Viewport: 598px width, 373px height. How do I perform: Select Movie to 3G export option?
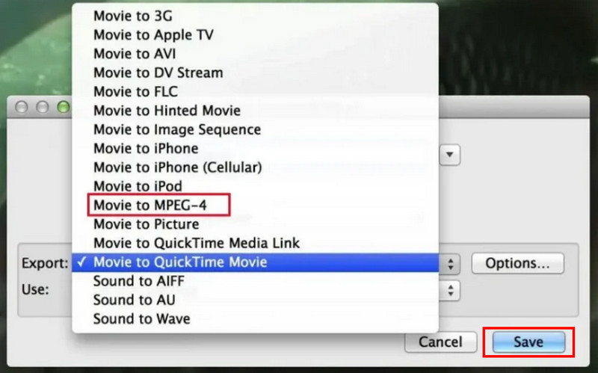coord(255,16)
